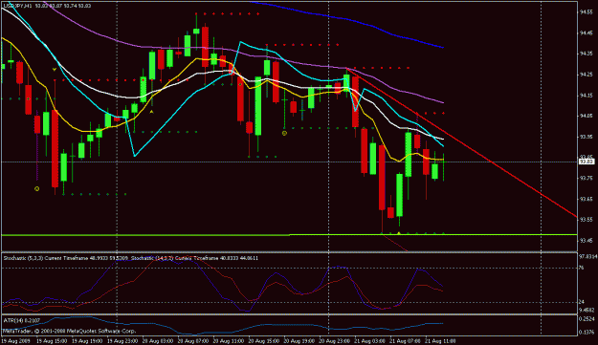Viewport: 598px width, 345px height.
Task: Select the green horizontal support line
Action: (x=289, y=234)
